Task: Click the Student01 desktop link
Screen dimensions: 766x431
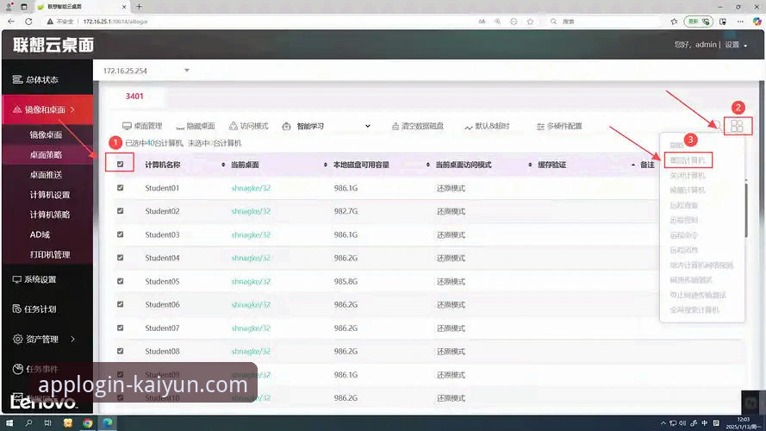Action: (x=251, y=188)
